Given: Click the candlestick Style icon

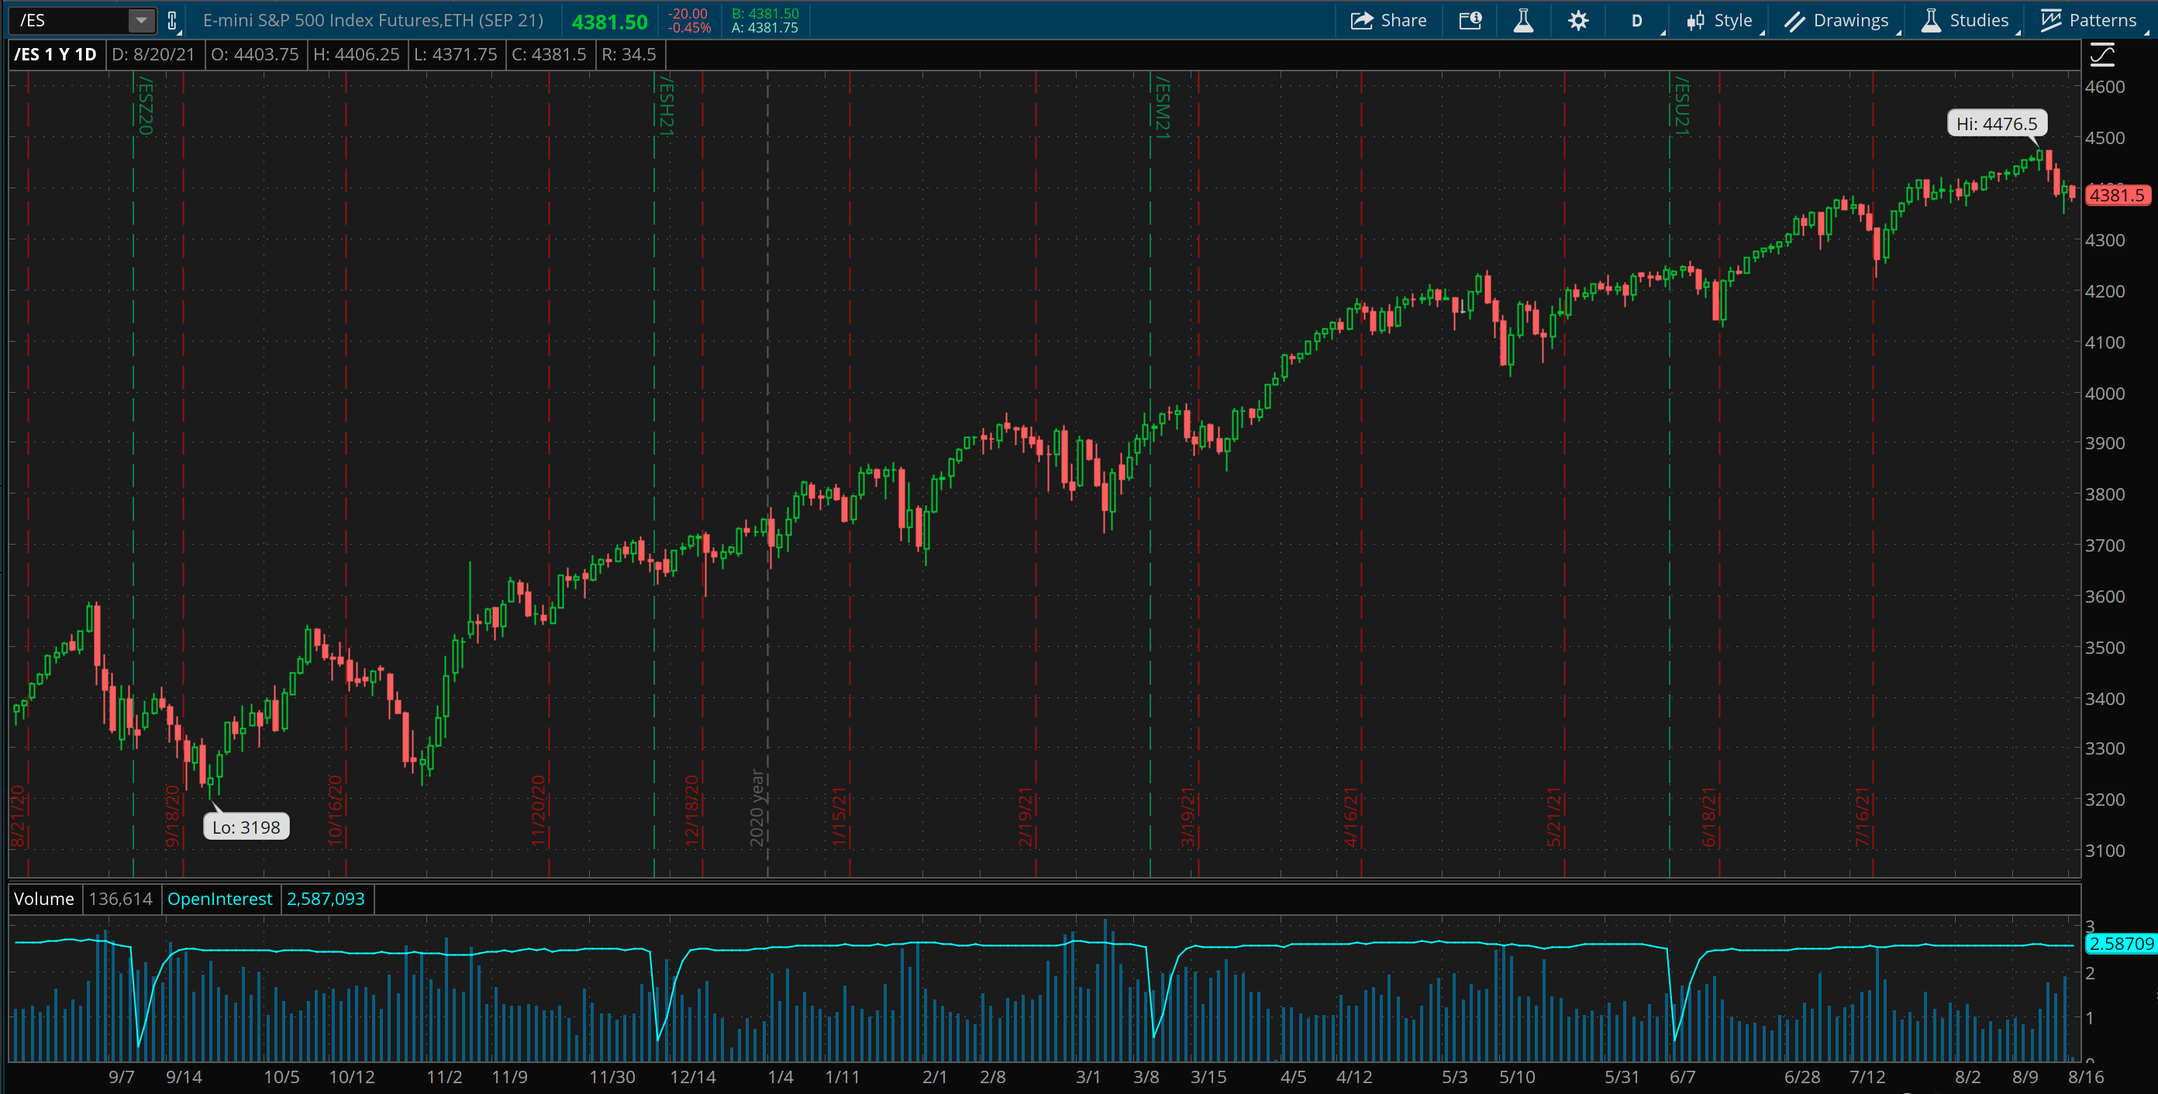Looking at the screenshot, I should [x=1694, y=20].
